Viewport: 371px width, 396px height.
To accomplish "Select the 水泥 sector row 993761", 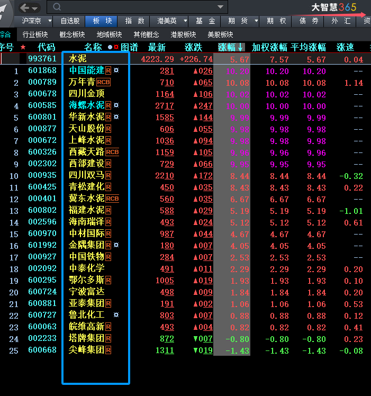I will coord(185,59).
